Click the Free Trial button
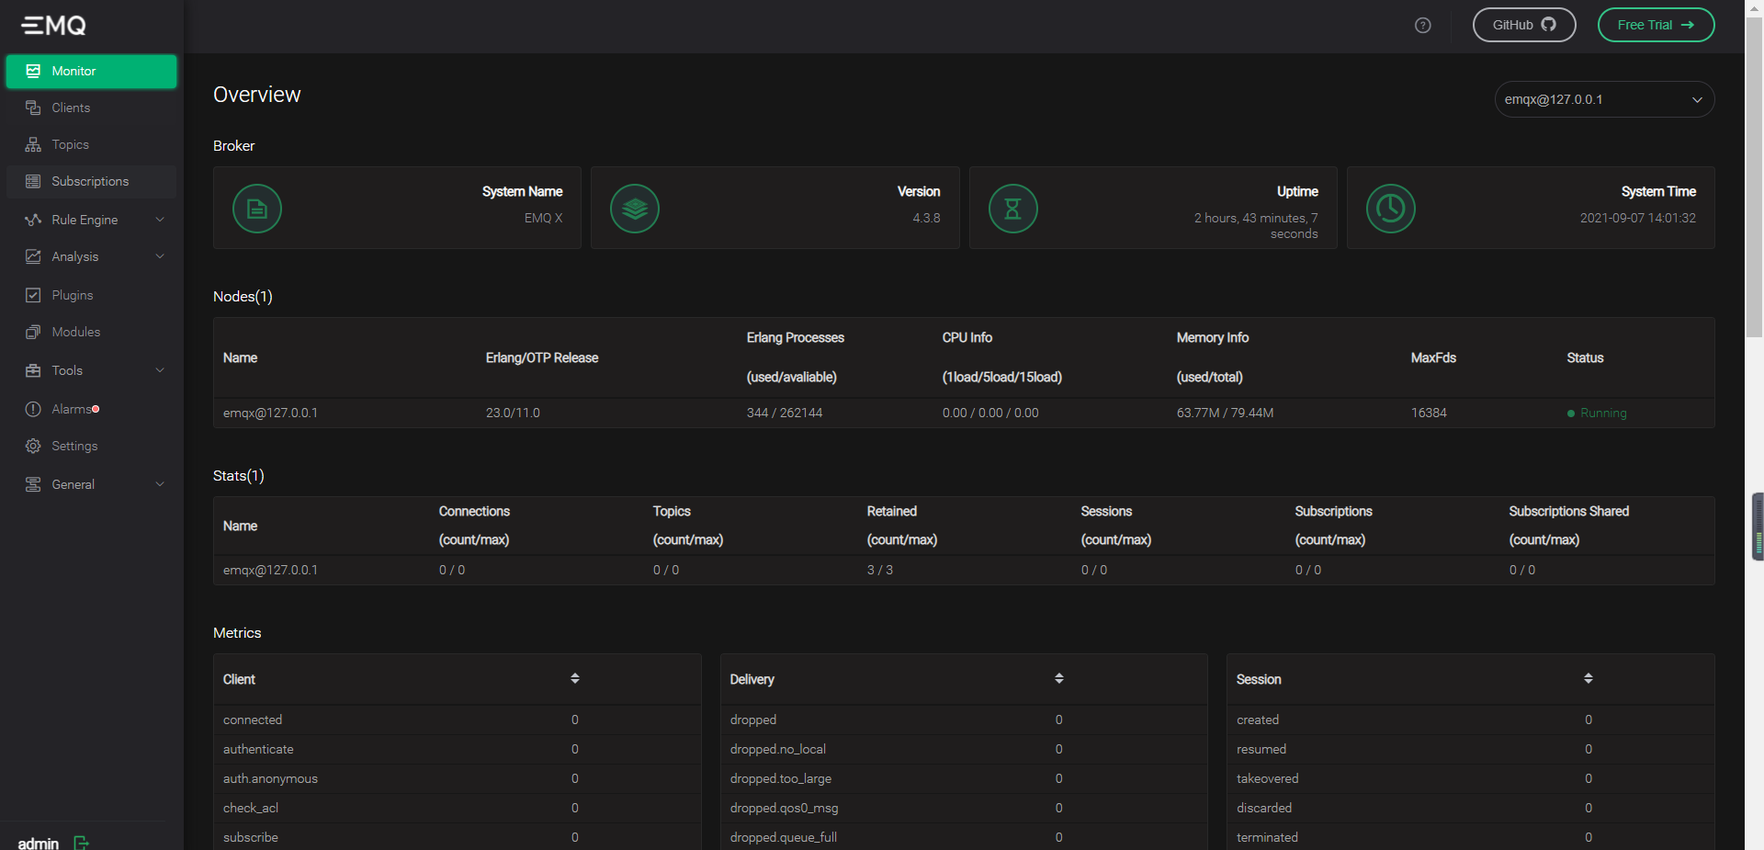Image resolution: width=1764 pixels, height=850 pixels. point(1656,25)
